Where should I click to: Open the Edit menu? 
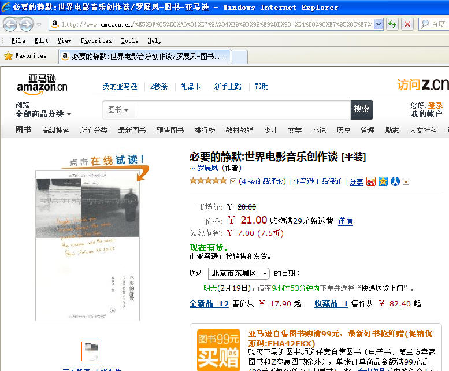(x=41, y=41)
